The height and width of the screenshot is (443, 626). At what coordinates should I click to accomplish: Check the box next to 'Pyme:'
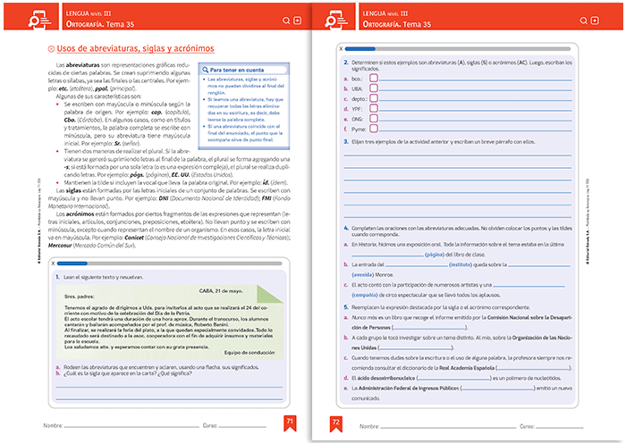[374, 129]
